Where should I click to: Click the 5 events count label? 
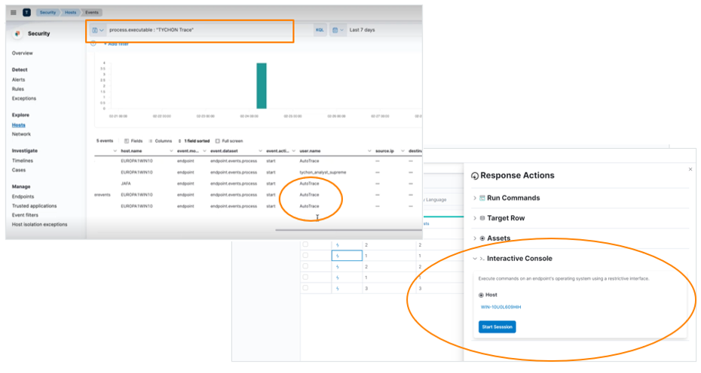pos(105,141)
